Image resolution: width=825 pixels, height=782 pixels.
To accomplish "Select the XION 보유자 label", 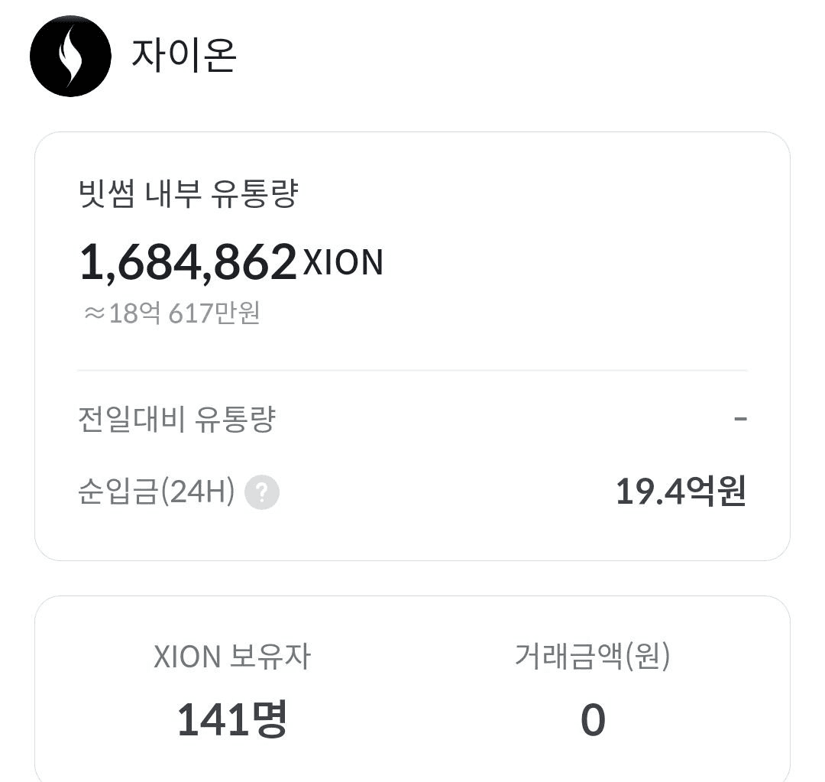I will [232, 657].
